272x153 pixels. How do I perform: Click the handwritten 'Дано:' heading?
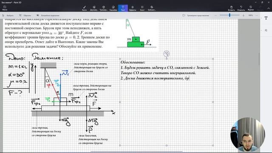(x=15, y=57)
